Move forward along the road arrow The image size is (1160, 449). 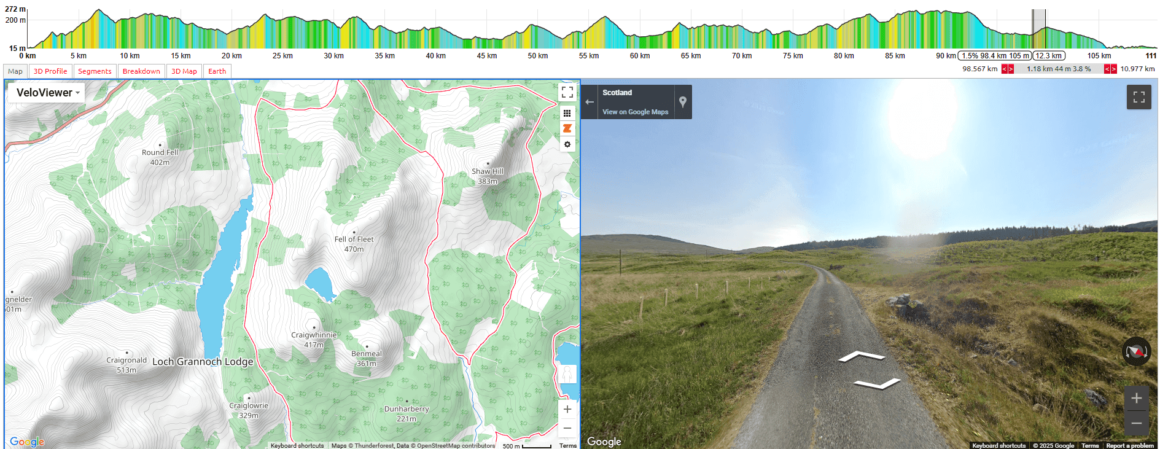click(x=862, y=356)
